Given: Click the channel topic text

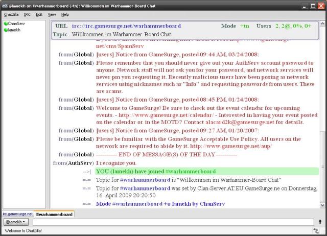Looking at the screenshot, I should (122, 34).
